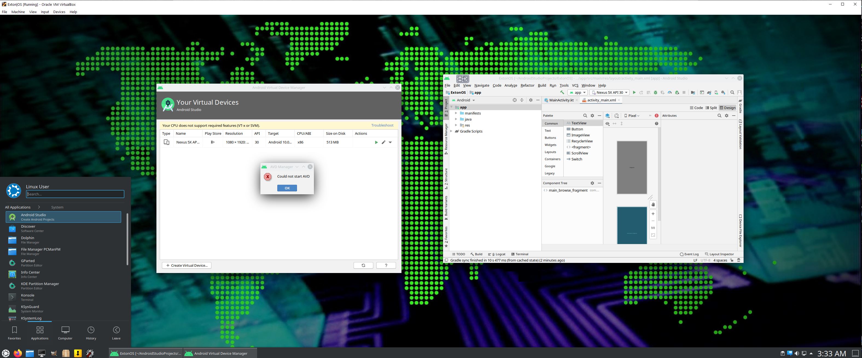
Task: Click the AVD Manager refresh icon
Action: [363, 266]
